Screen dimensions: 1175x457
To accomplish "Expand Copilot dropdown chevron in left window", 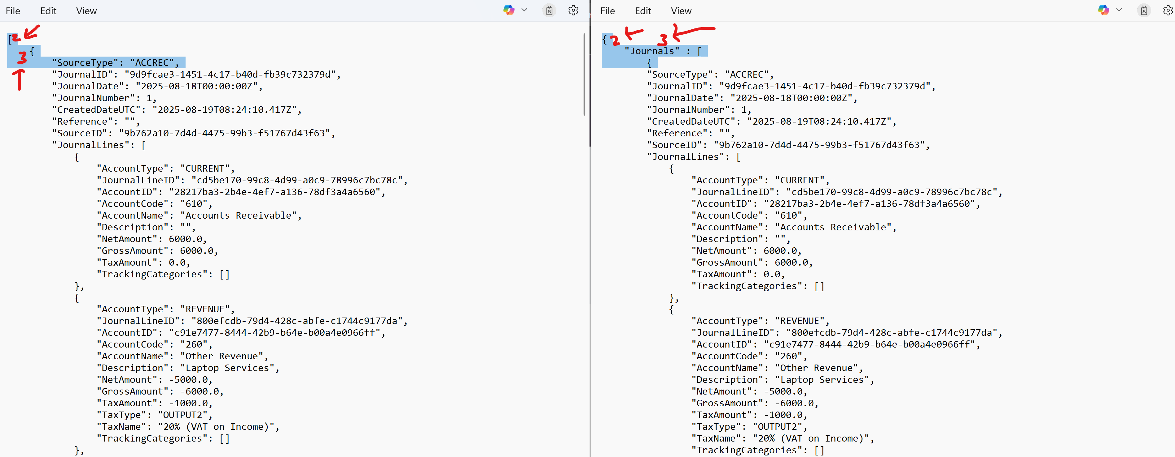I will pyautogui.click(x=524, y=10).
